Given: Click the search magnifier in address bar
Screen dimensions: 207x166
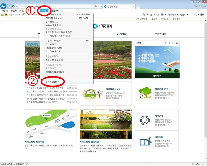Looking at the screenshot, I should point(96,6).
